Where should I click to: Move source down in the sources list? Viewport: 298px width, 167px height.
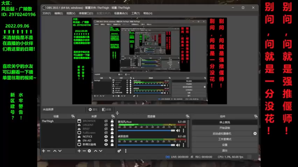101,151
